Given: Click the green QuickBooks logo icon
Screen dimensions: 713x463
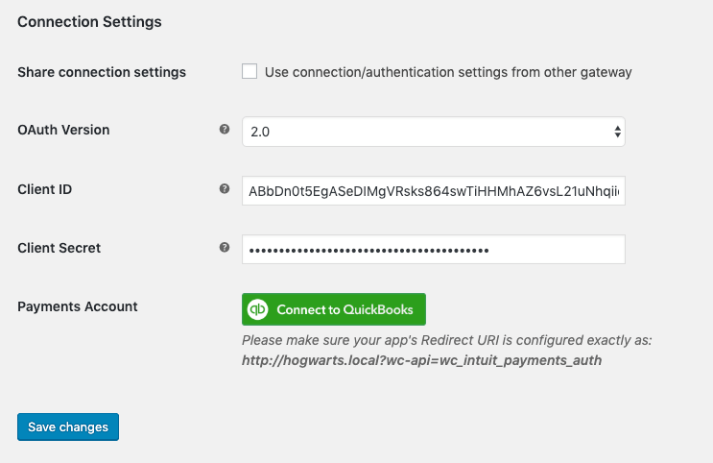Looking at the screenshot, I should click(258, 309).
